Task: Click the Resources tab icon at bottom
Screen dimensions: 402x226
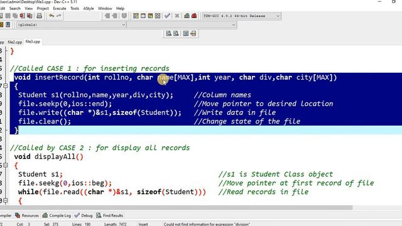Action: pyautogui.click(x=18, y=215)
